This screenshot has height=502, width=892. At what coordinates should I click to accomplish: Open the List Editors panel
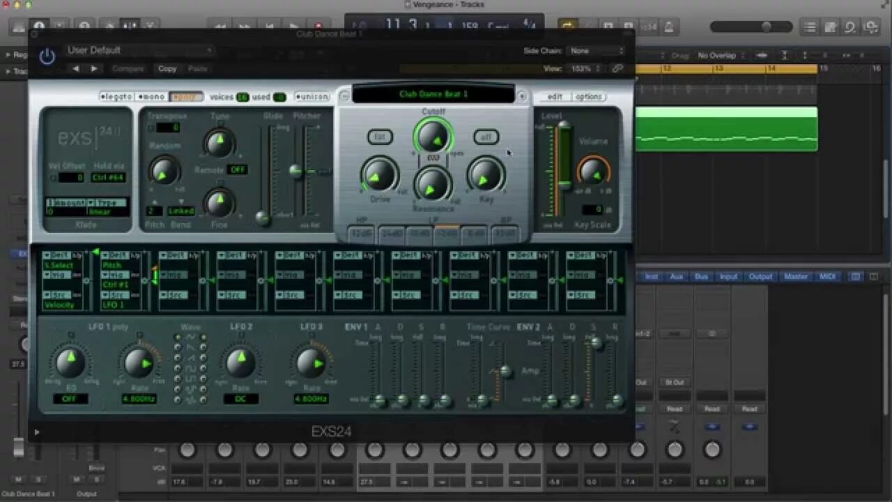[810, 27]
